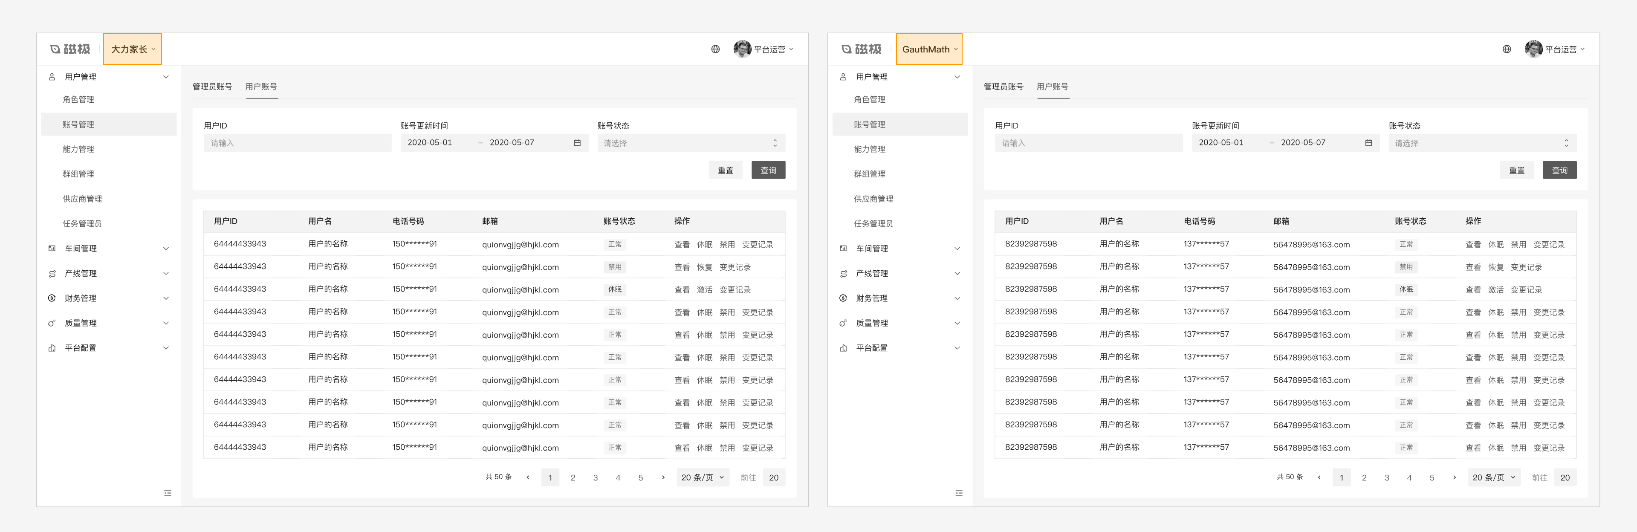Click next page arrow in left window pagination
Screen dimensions: 1637x532
(x=663, y=477)
